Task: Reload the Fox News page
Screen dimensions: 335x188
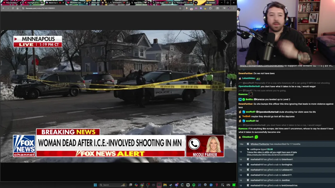Action: (13, 8)
